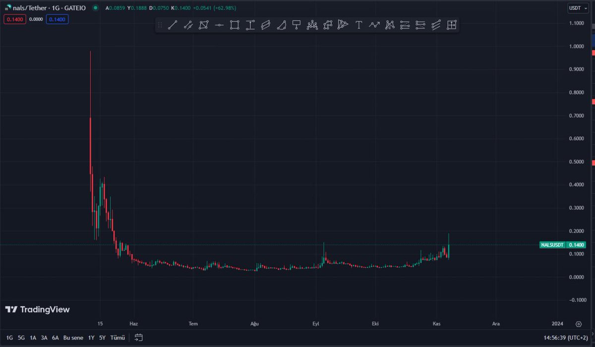This screenshot has height=347, width=595.
Task: Click the TradingView logo
Action: (x=37, y=309)
